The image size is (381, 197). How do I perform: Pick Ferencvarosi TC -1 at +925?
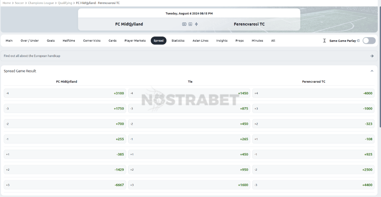pos(313,154)
